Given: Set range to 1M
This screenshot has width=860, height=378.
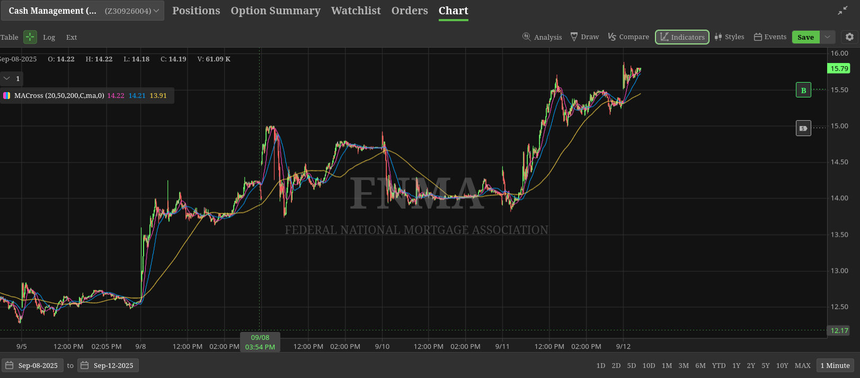Looking at the screenshot, I should (667, 366).
